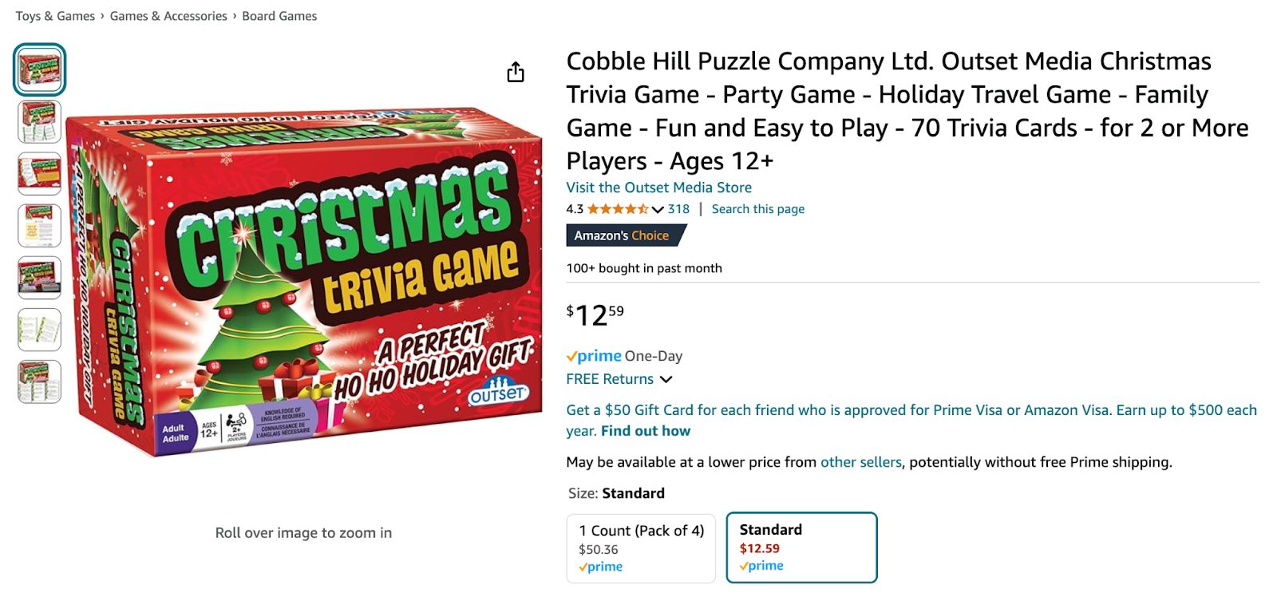The image size is (1277, 597).
Task: Click the prime badge under the $50.36 option
Action: pos(599,567)
